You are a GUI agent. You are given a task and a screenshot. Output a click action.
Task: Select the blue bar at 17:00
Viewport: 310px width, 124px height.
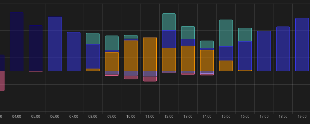(x=264, y=51)
